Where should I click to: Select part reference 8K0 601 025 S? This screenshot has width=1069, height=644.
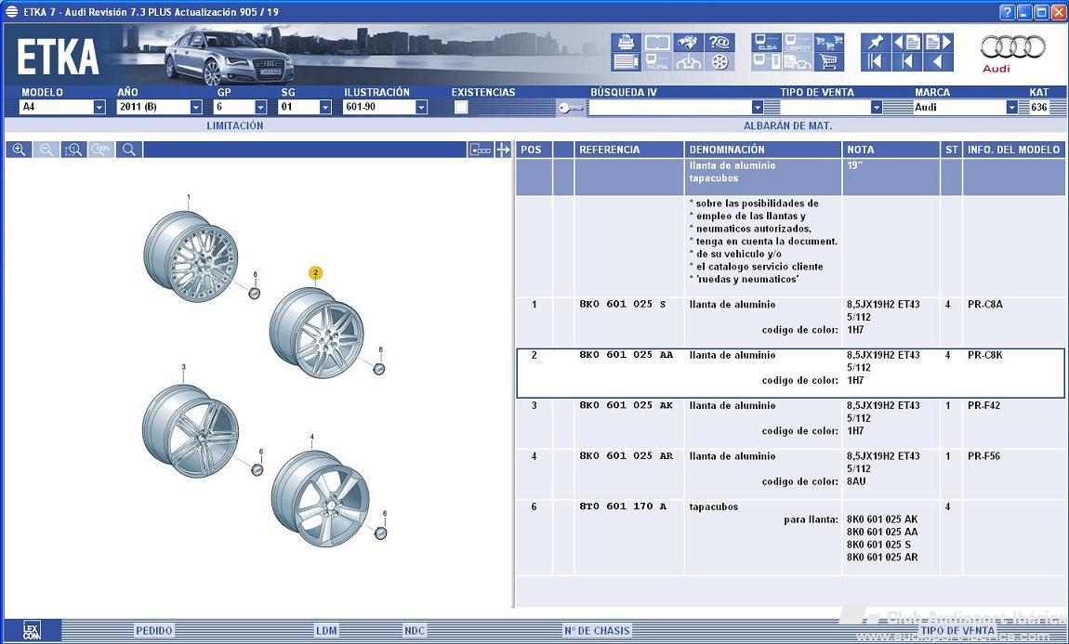click(x=623, y=304)
